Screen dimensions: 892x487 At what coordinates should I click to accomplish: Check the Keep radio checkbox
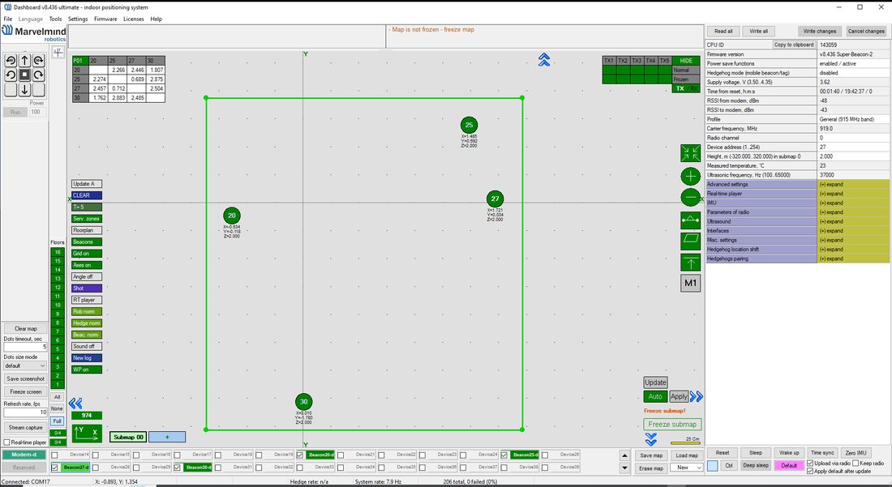point(856,464)
